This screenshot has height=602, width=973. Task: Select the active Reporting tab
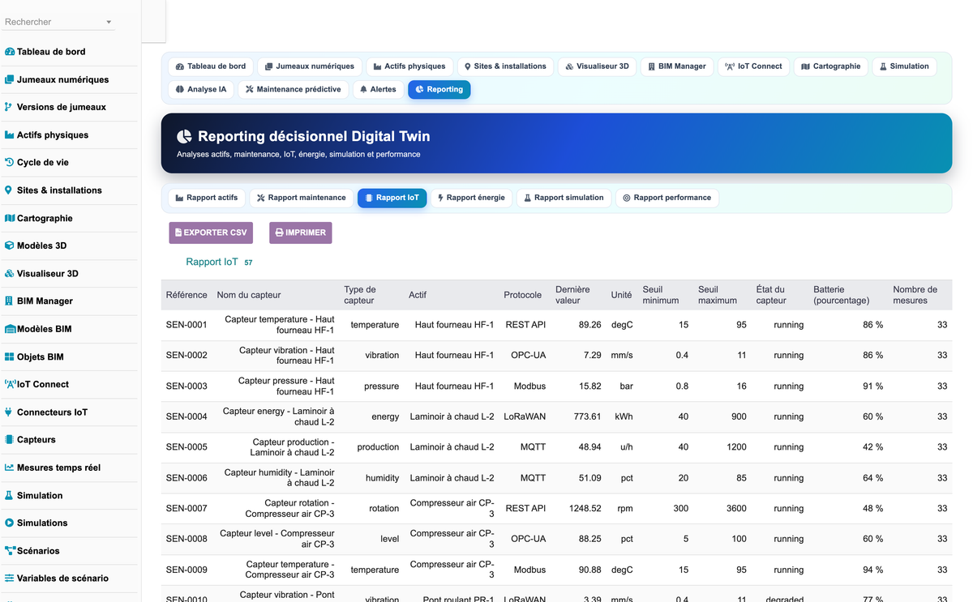[439, 89]
